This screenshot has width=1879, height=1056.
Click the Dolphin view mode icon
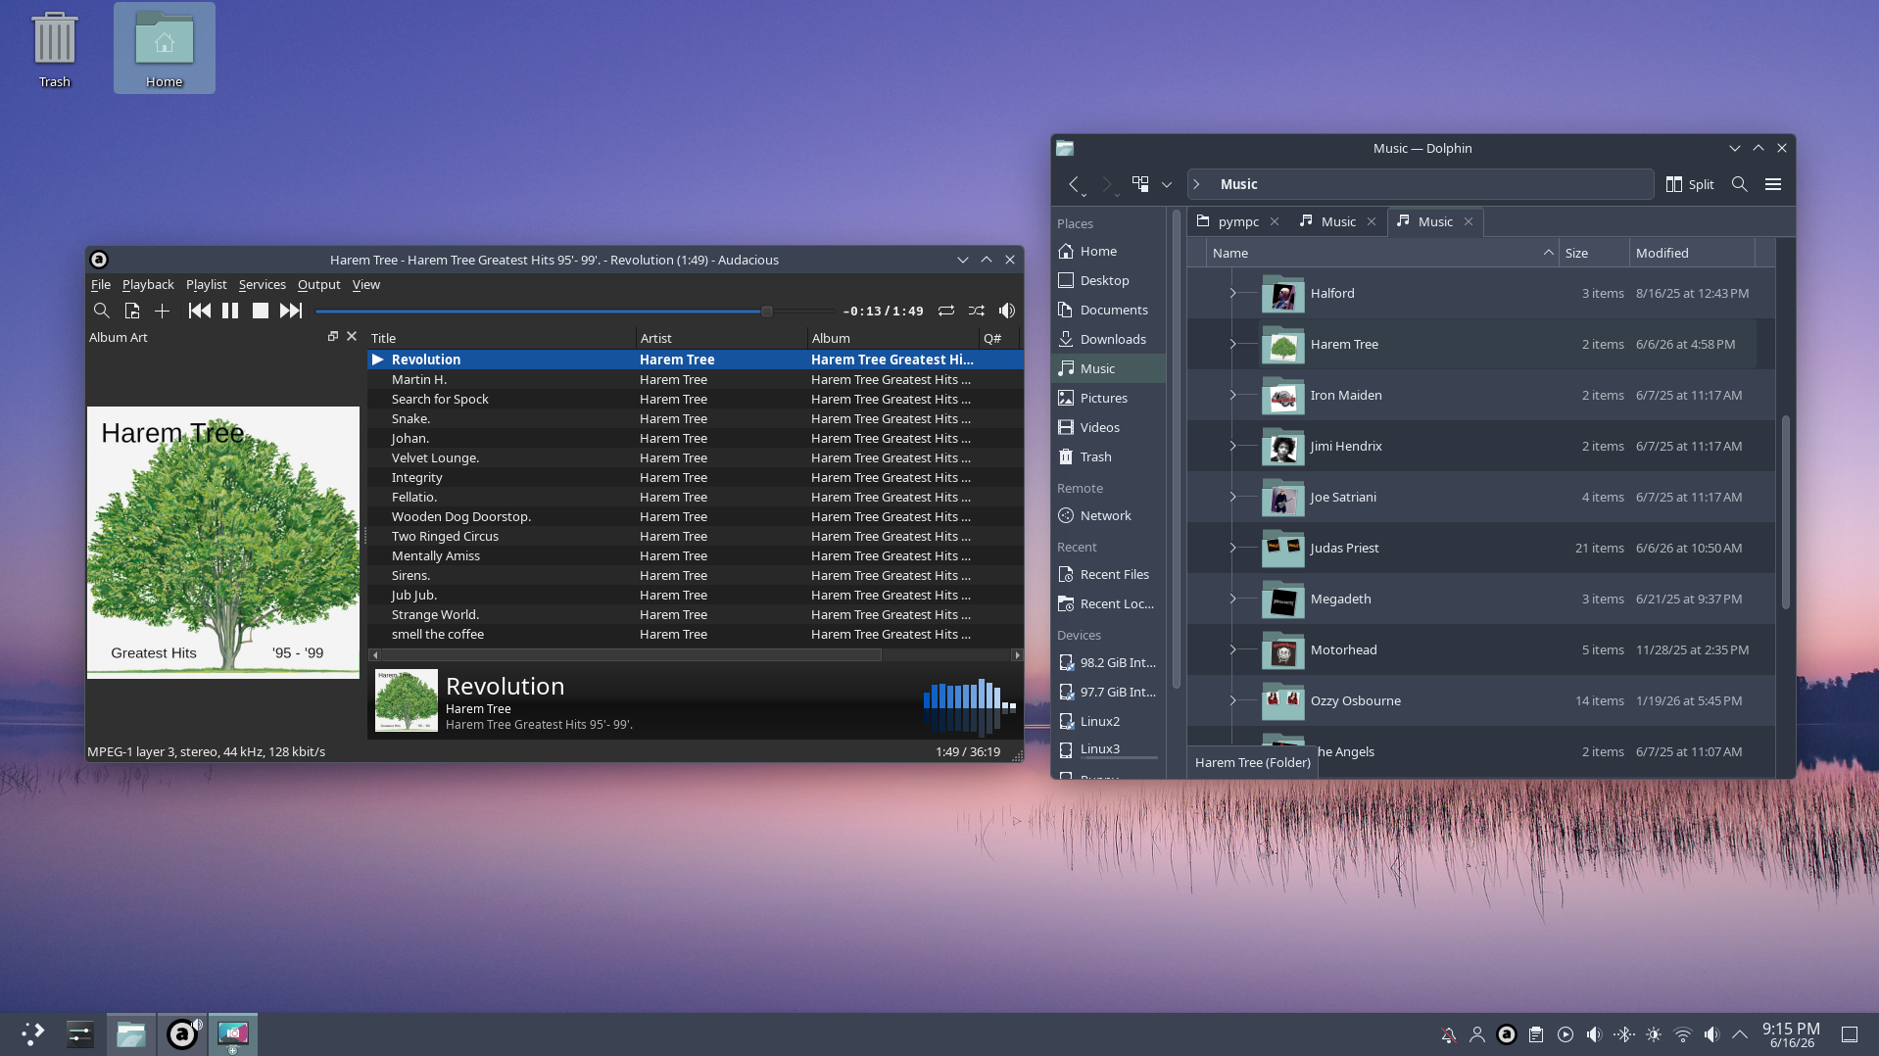pos(1140,184)
